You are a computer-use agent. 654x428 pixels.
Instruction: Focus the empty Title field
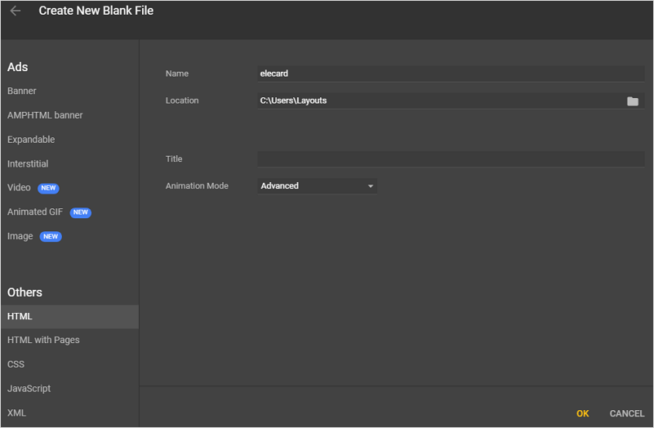pos(451,159)
